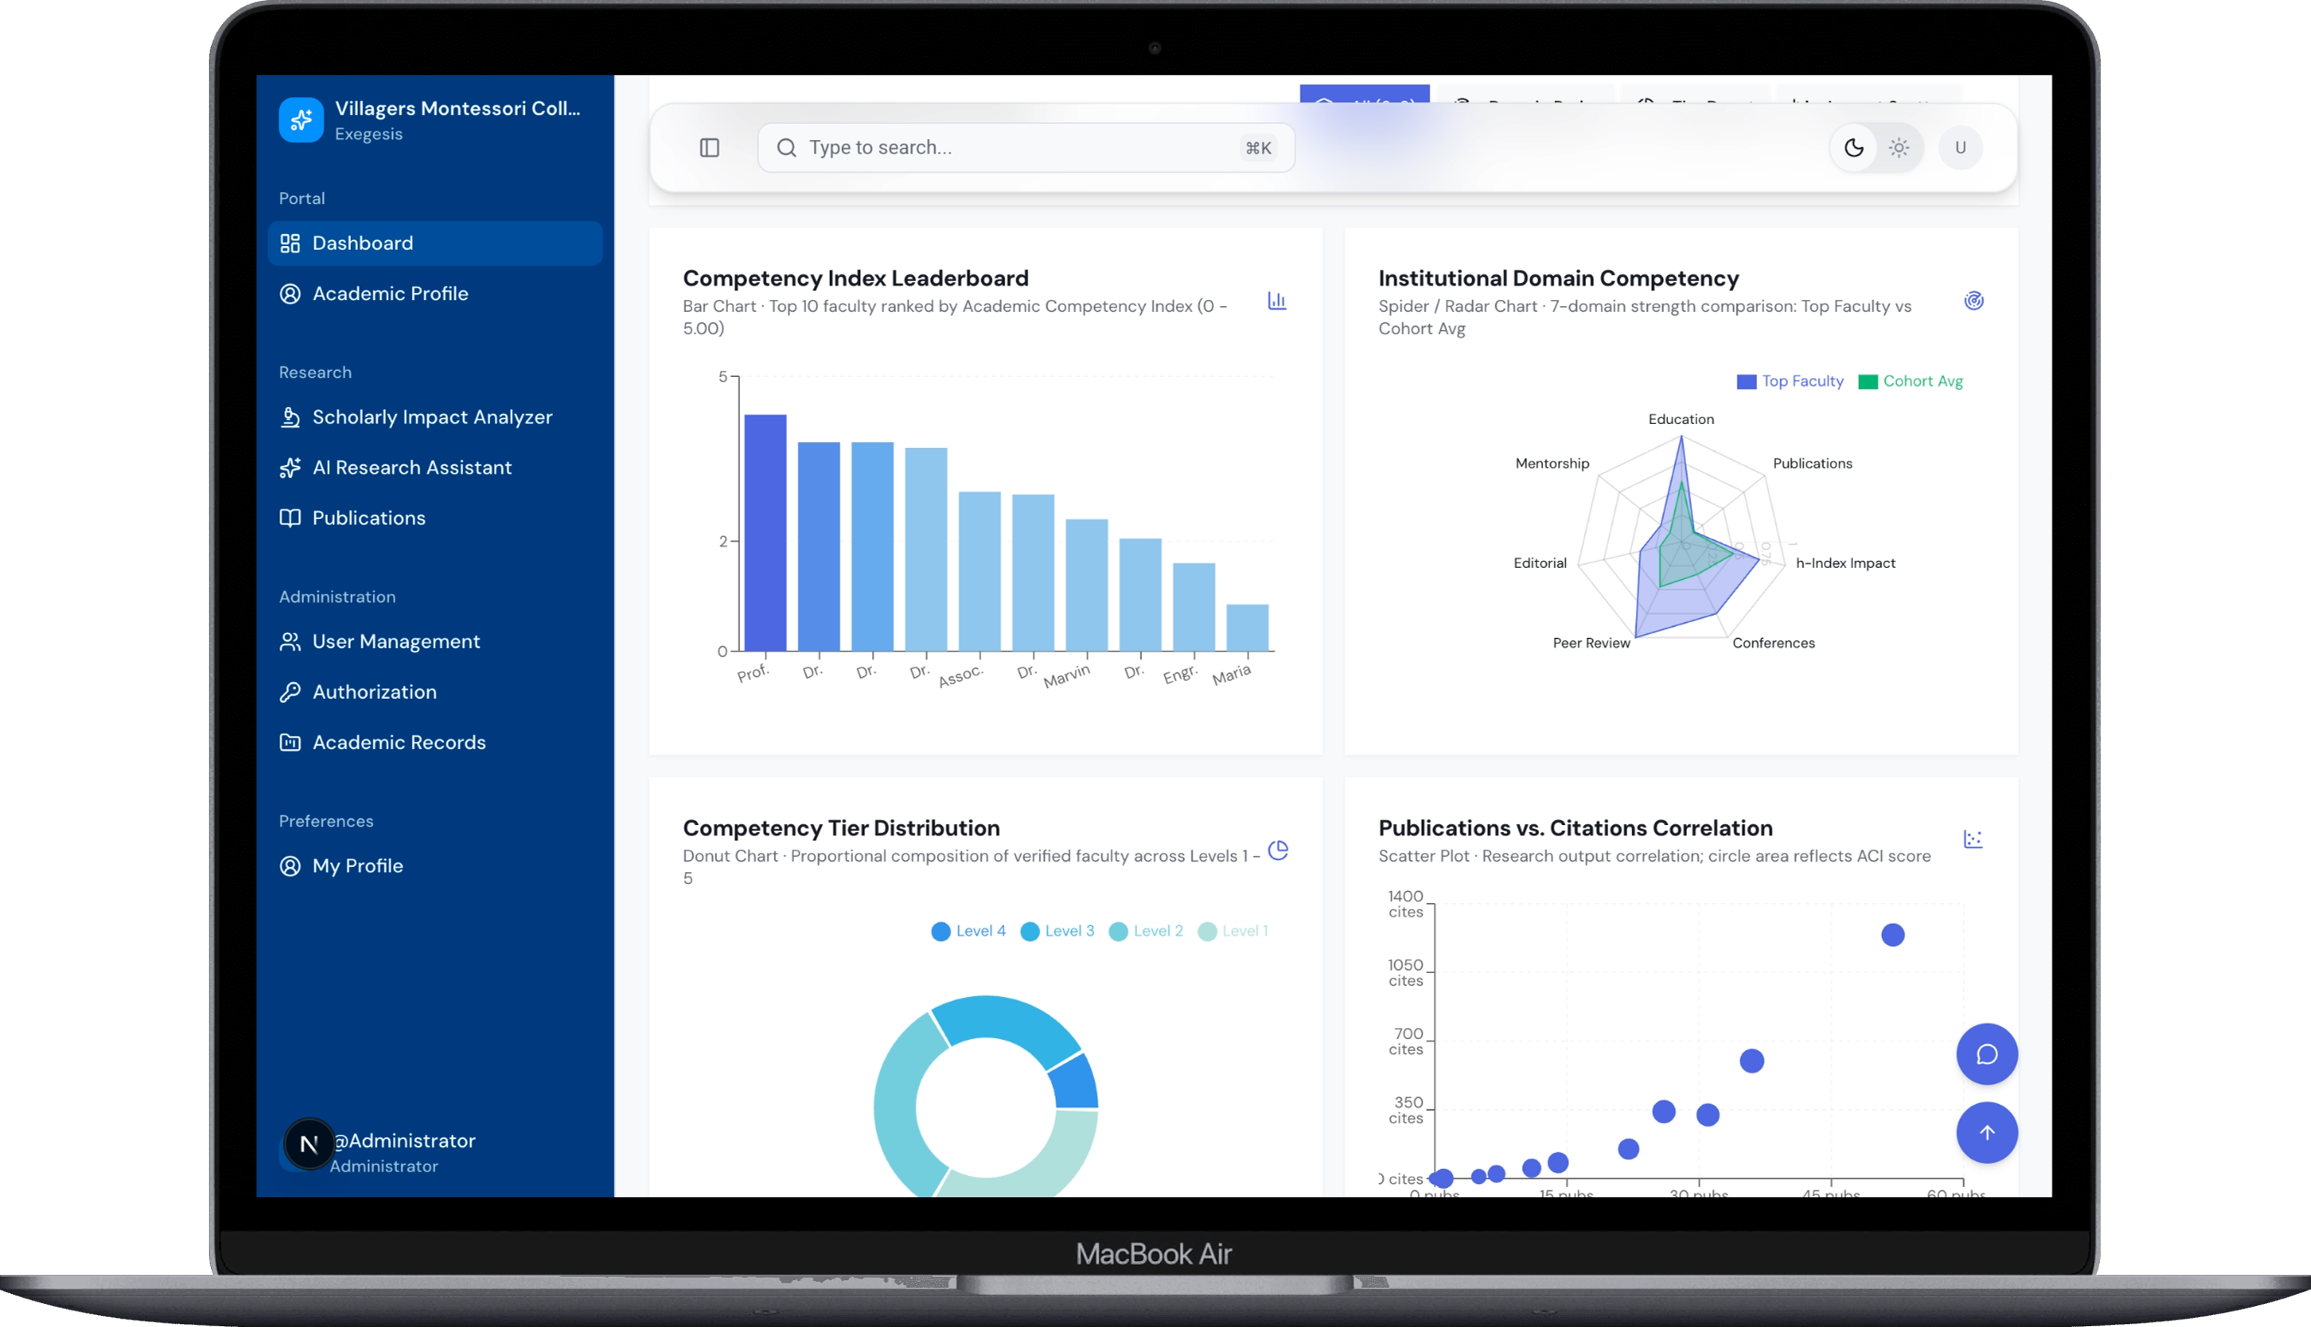Click the @Administrator account avatar
Screen dimensions: 2311x1327
(x=309, y=1144)
